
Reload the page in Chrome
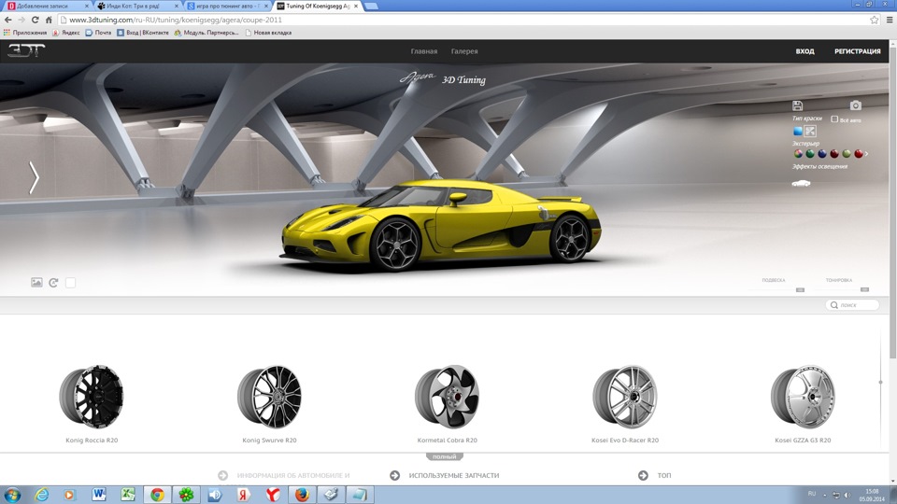coord(35,20)
